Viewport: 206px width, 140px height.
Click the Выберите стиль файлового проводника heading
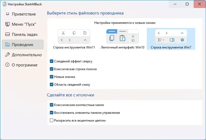(85, 13)
